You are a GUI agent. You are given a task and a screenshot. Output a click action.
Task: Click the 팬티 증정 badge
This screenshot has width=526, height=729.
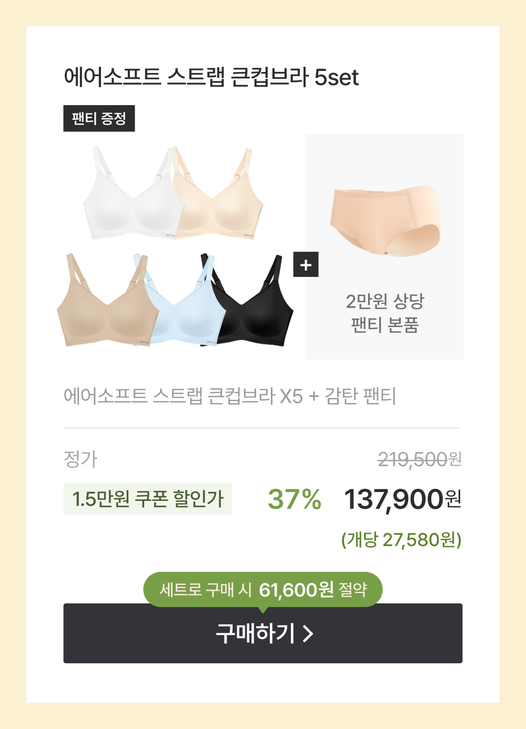(99, 118)
